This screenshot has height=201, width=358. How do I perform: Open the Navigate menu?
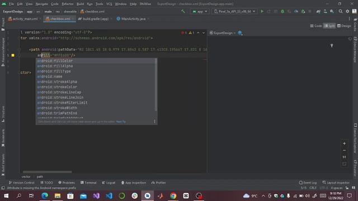(x=42, y=4)
